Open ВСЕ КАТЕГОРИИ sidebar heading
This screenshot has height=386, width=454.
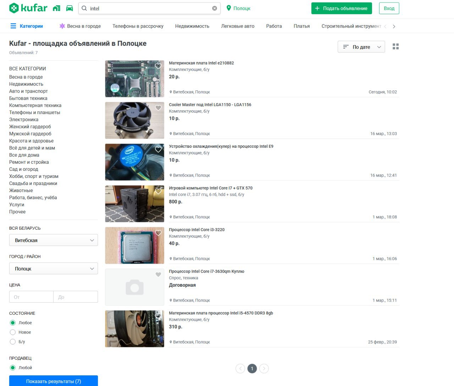[28, 68]
